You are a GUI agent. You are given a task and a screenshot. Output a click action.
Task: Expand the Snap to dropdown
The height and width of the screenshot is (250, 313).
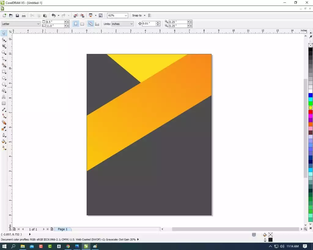145,16
